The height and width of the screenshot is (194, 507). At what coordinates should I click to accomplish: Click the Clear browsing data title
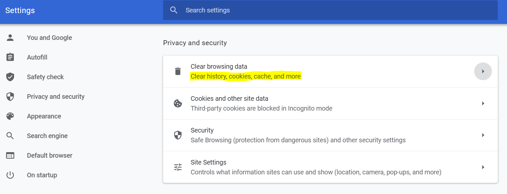point(219,66)
